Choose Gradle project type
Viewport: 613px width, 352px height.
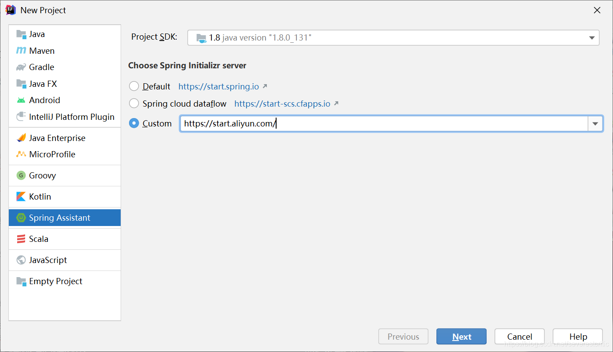tap(65, 67)
